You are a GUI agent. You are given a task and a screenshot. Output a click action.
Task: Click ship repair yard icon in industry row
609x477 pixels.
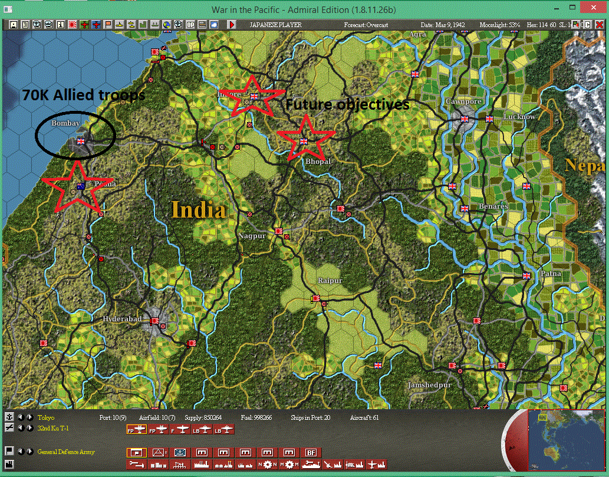[x=311, y=464]
